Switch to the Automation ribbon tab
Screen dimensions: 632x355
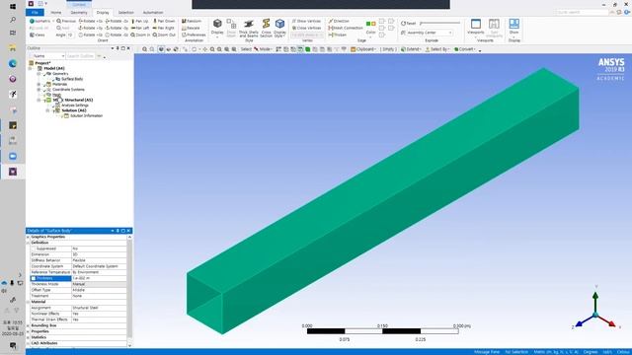pyautogui.click(x=153, y=13)
